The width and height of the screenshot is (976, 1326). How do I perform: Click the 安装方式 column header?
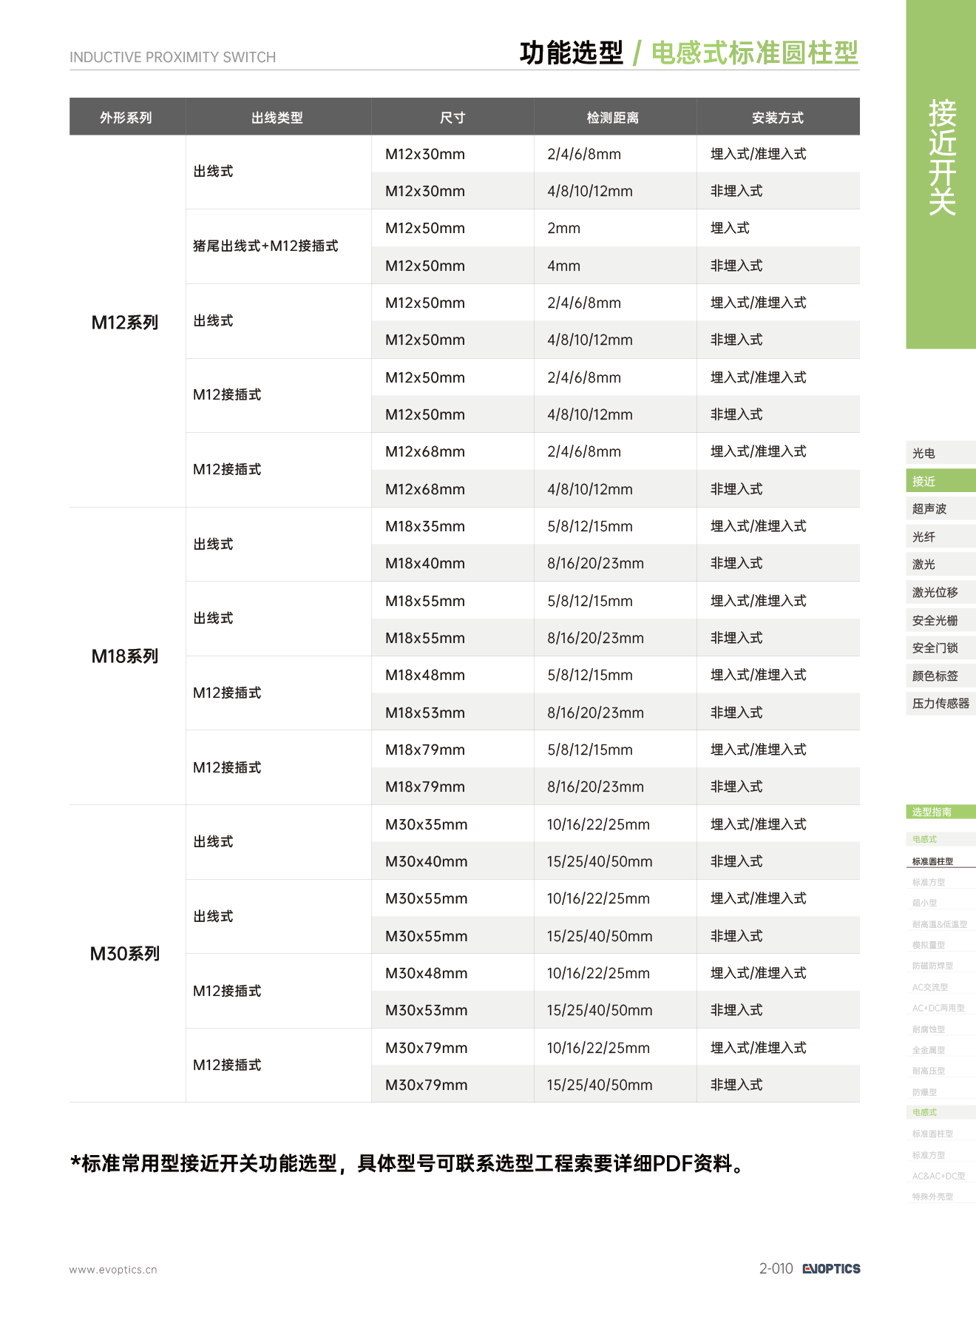[778, 117]
